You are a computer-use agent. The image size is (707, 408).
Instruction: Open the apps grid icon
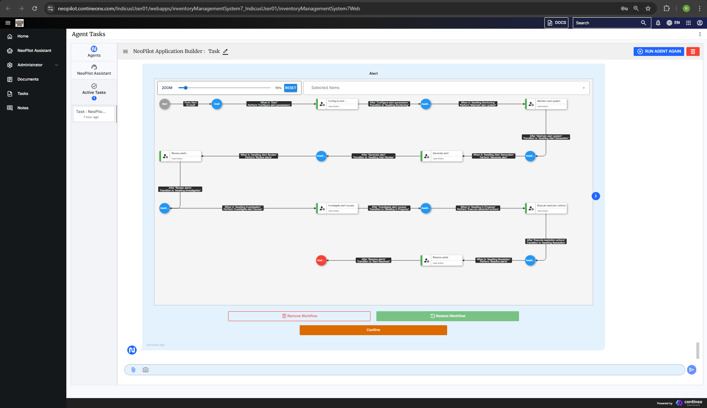tap(688, 23)
